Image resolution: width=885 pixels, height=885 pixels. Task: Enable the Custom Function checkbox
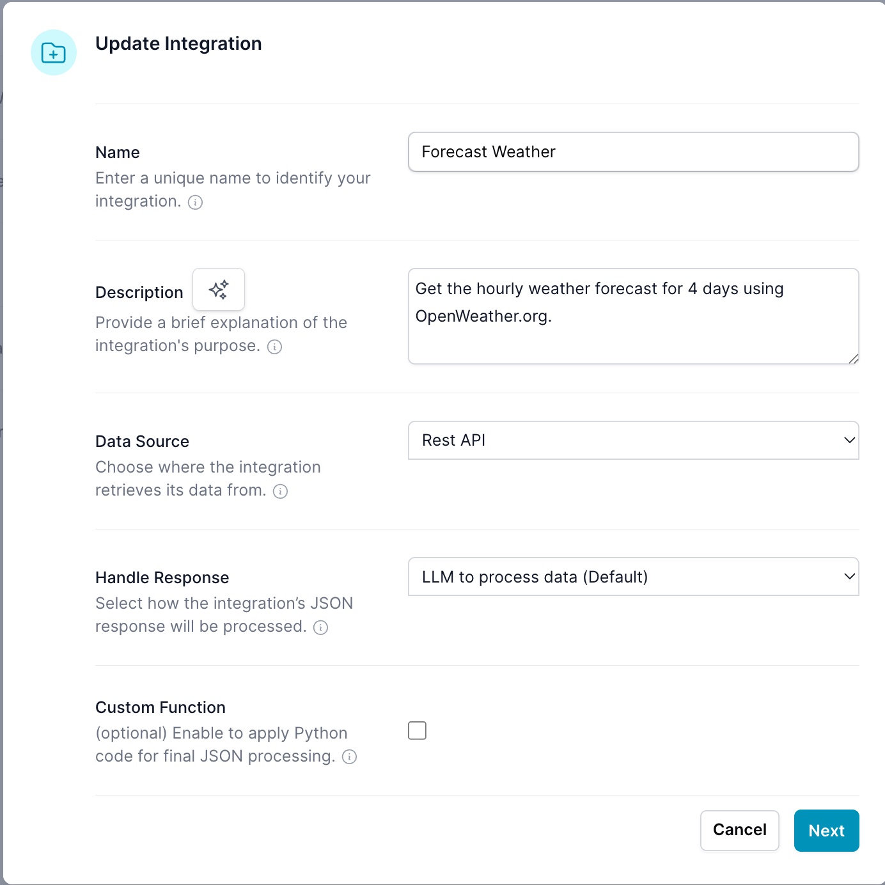(x=417, y=730)
